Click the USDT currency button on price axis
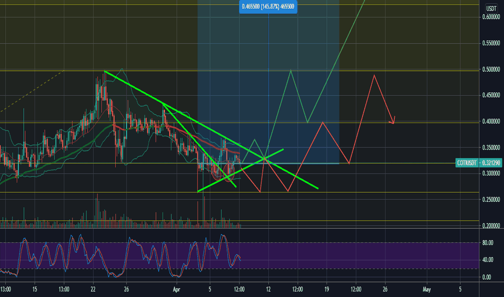Viewport: 504px width, 297px height. [x=491, y=8]
